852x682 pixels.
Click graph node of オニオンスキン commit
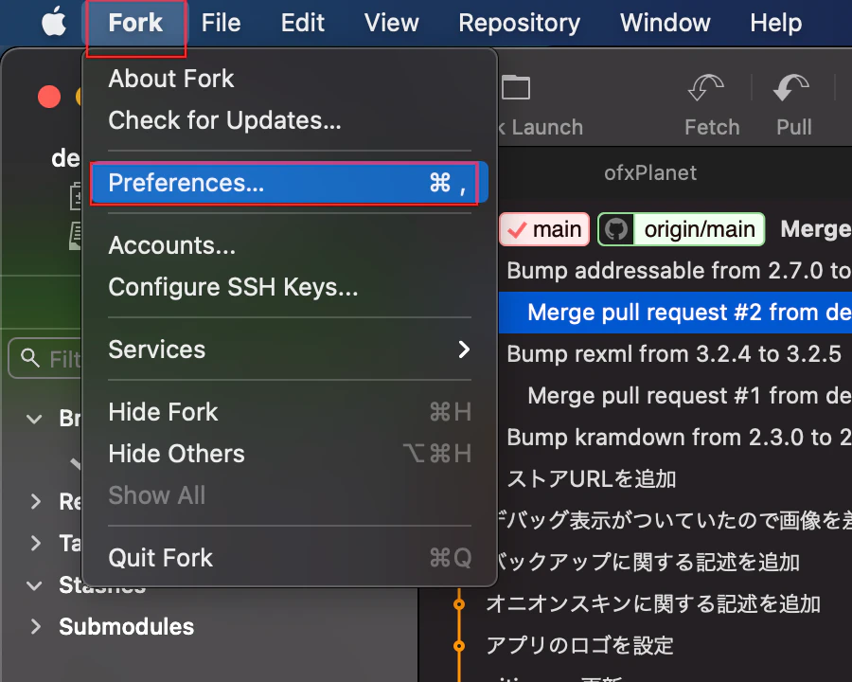pos(459,604)
